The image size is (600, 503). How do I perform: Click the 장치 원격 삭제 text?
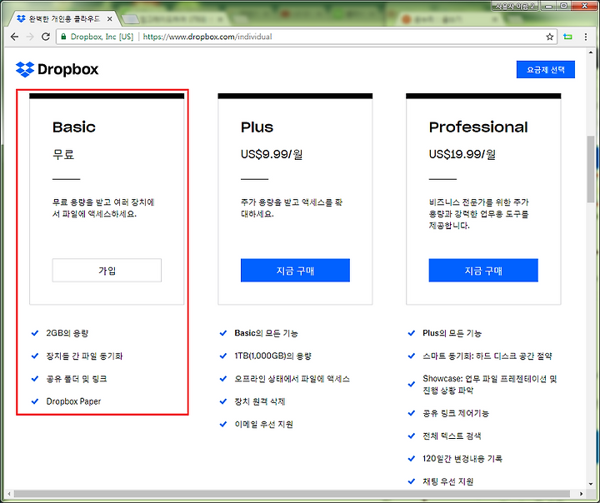pyautogui.click(x=260, y=401)
